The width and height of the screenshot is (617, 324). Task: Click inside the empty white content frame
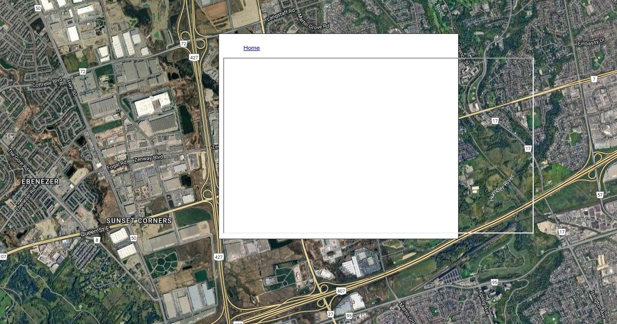340,146
